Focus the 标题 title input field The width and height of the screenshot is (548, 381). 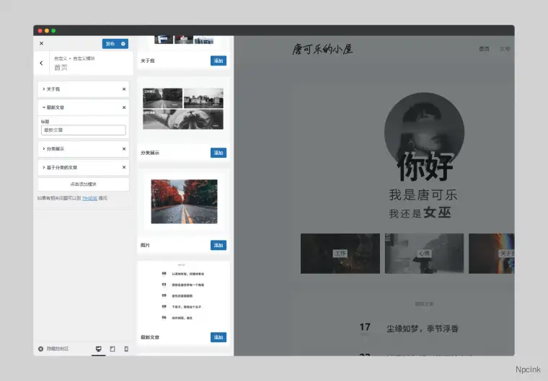[x=84, y=130]
